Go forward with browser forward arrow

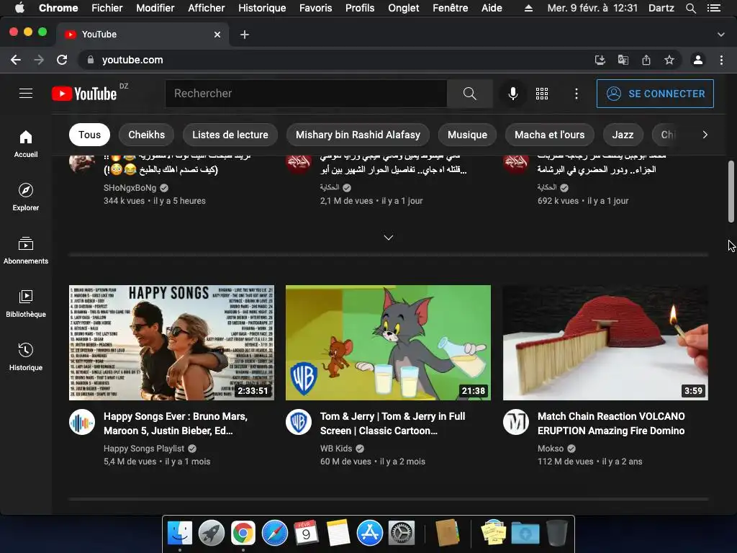pyautogui.click(x=39, y=60)
